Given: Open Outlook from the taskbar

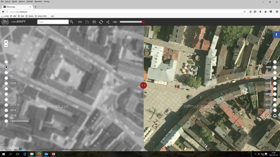Looking at the screenshot, I should click(46, 154).
